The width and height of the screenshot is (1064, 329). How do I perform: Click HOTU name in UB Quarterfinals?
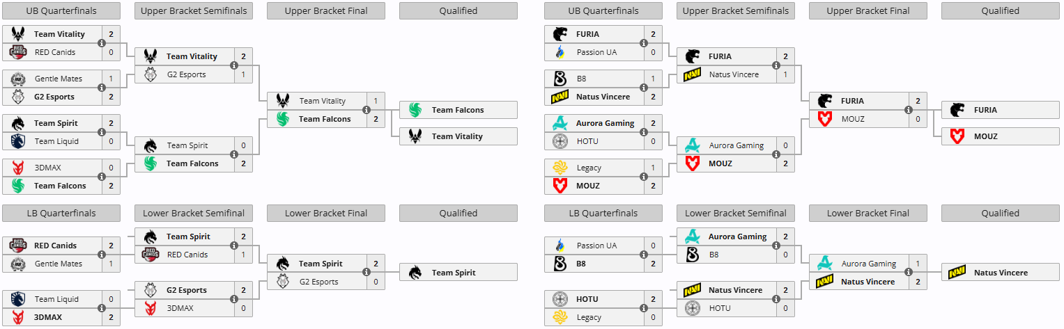click(x=587, y=141)
